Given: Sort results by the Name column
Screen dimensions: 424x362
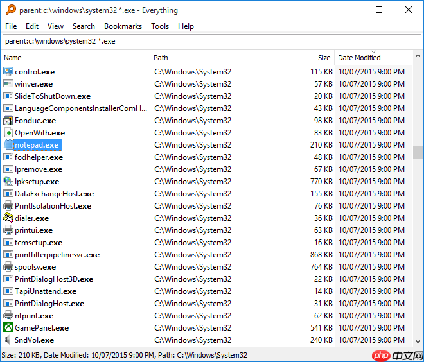Looking at the screenshot, I should point(76,58).
